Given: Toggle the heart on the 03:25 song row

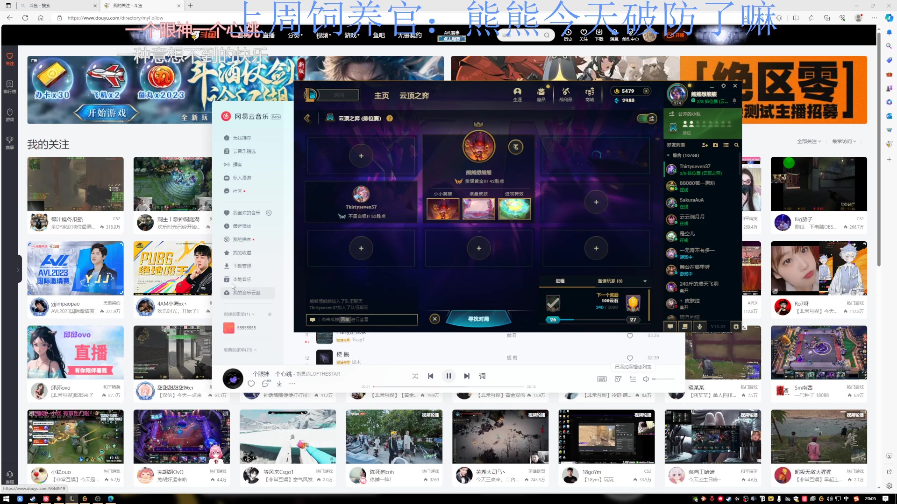Looking at the screenshot, I should [x=630, y=336].
